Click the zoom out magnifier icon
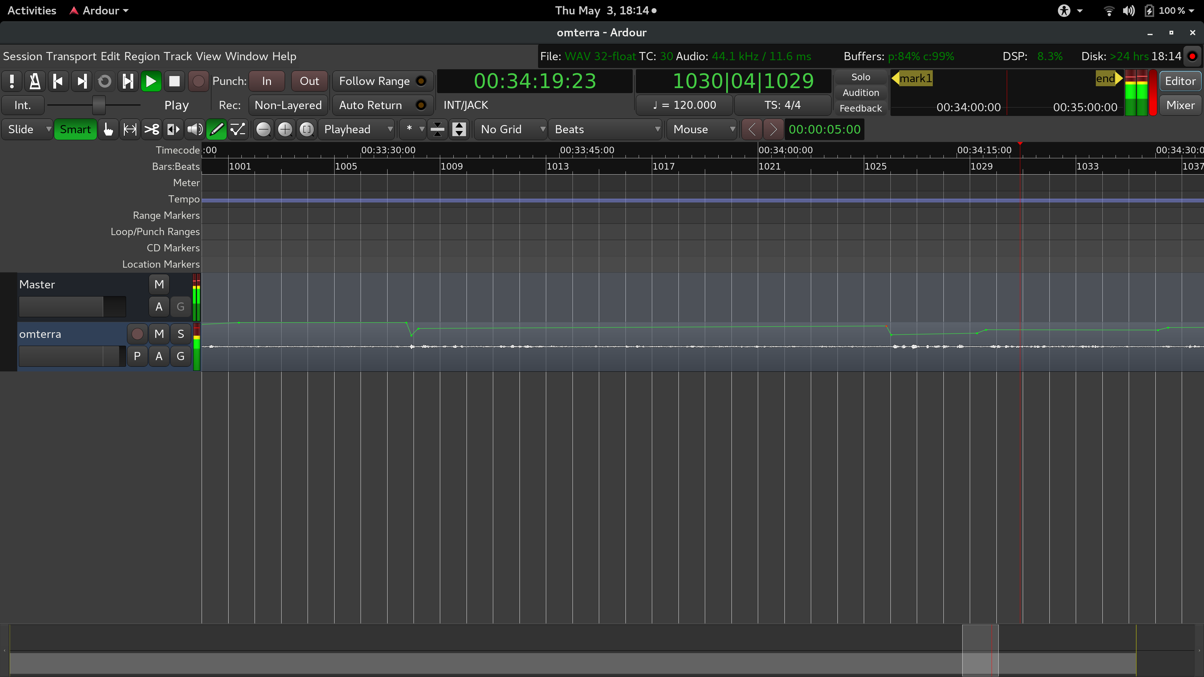 click(263, 129)
